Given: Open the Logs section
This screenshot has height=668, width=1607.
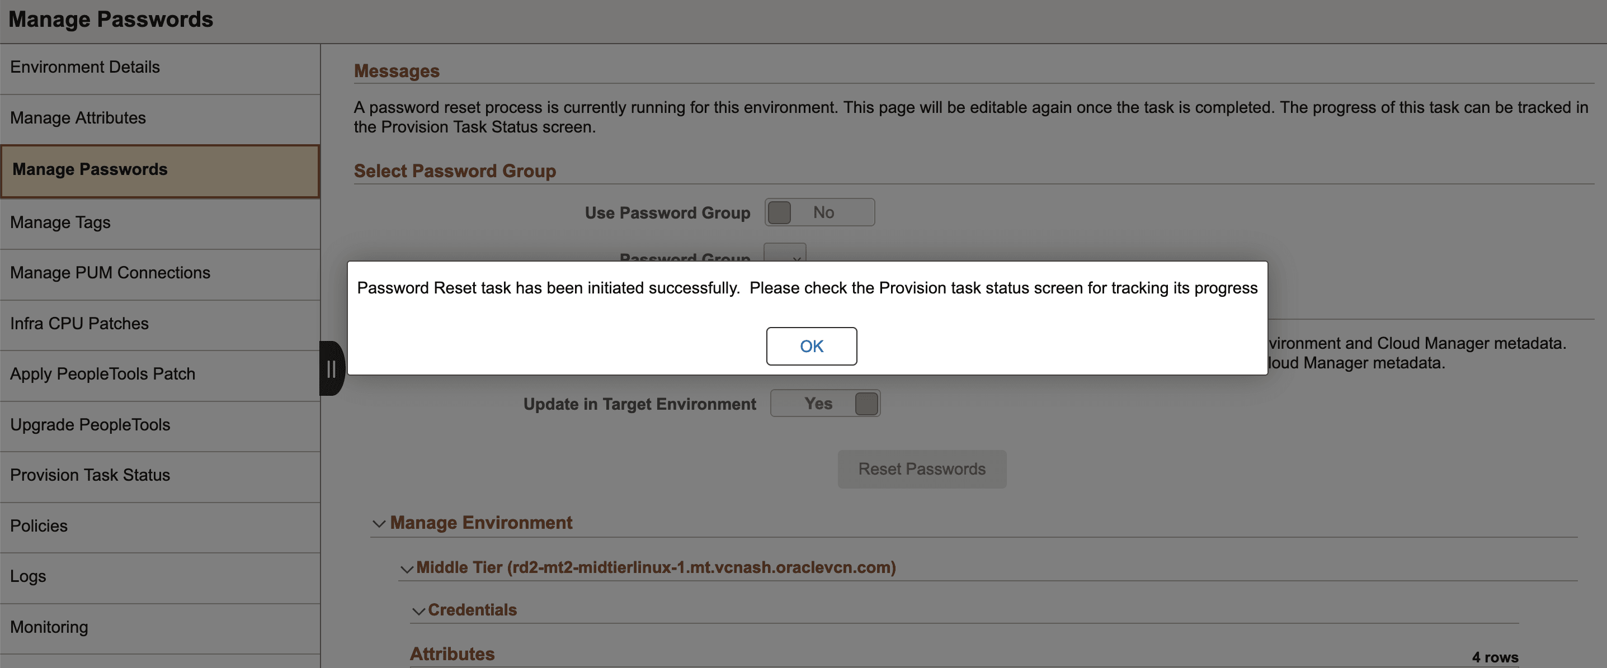Looking at the screenshot, I should 28,576.
